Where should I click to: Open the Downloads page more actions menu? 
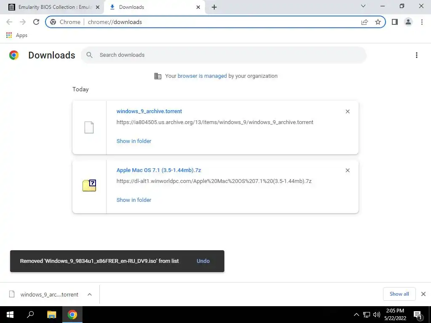pos(416,55)
